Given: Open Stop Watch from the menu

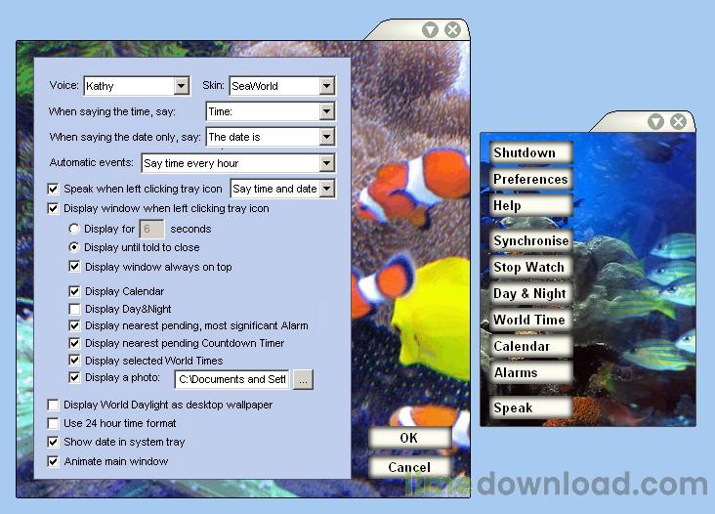Looking at the screenshot, I should tap(530, 268).
